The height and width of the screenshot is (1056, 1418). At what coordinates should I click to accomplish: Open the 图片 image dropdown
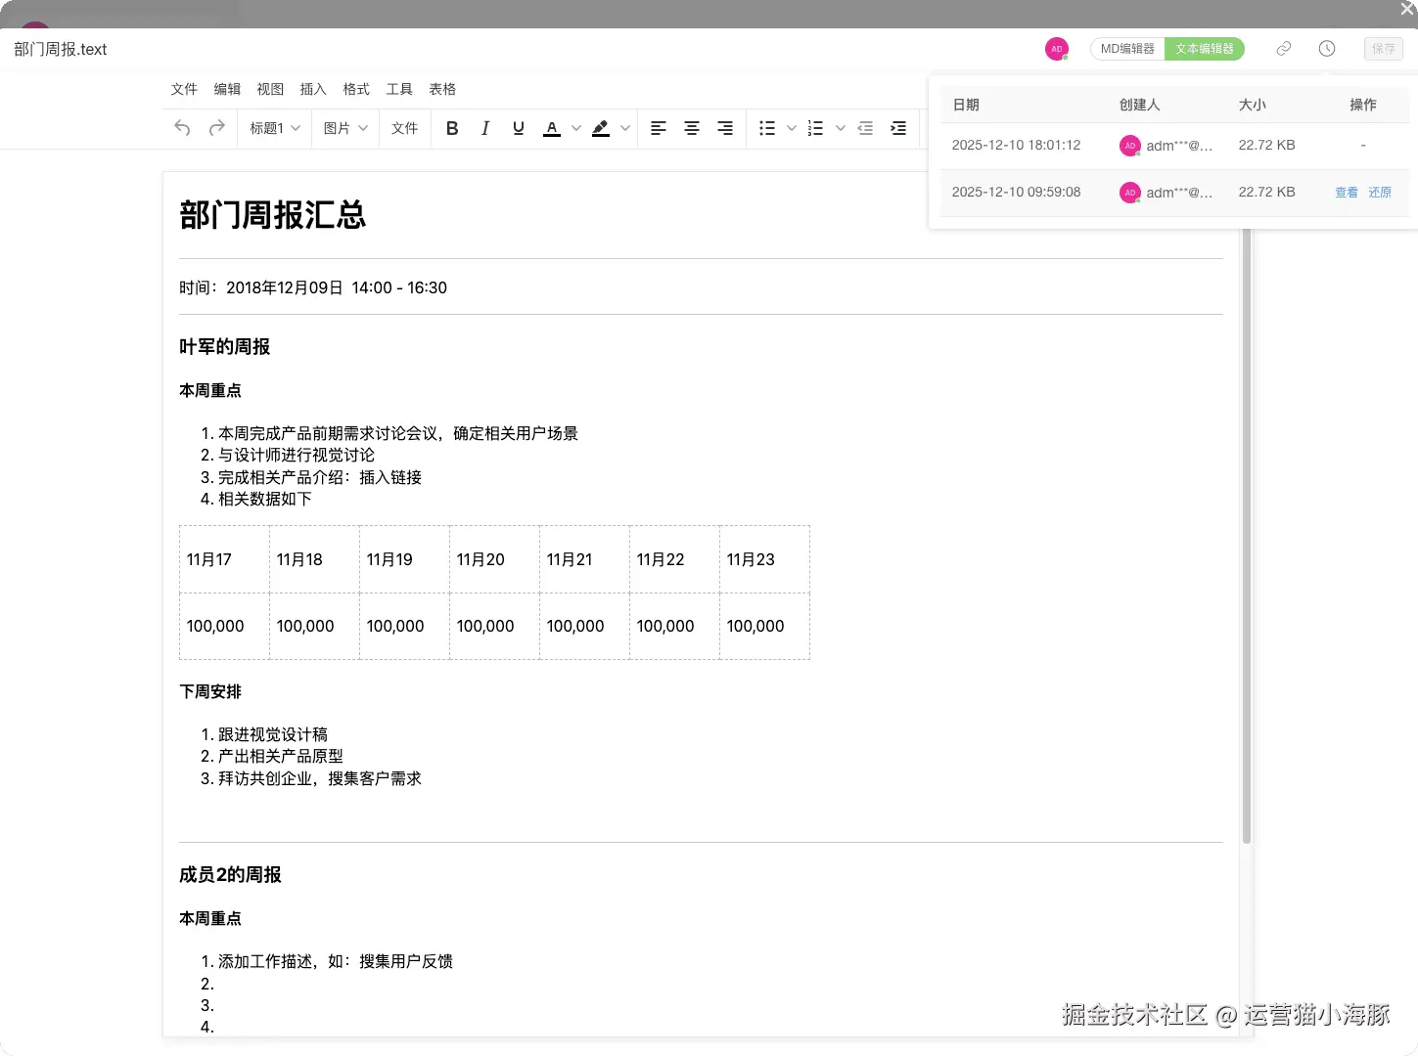coord(345,128)
